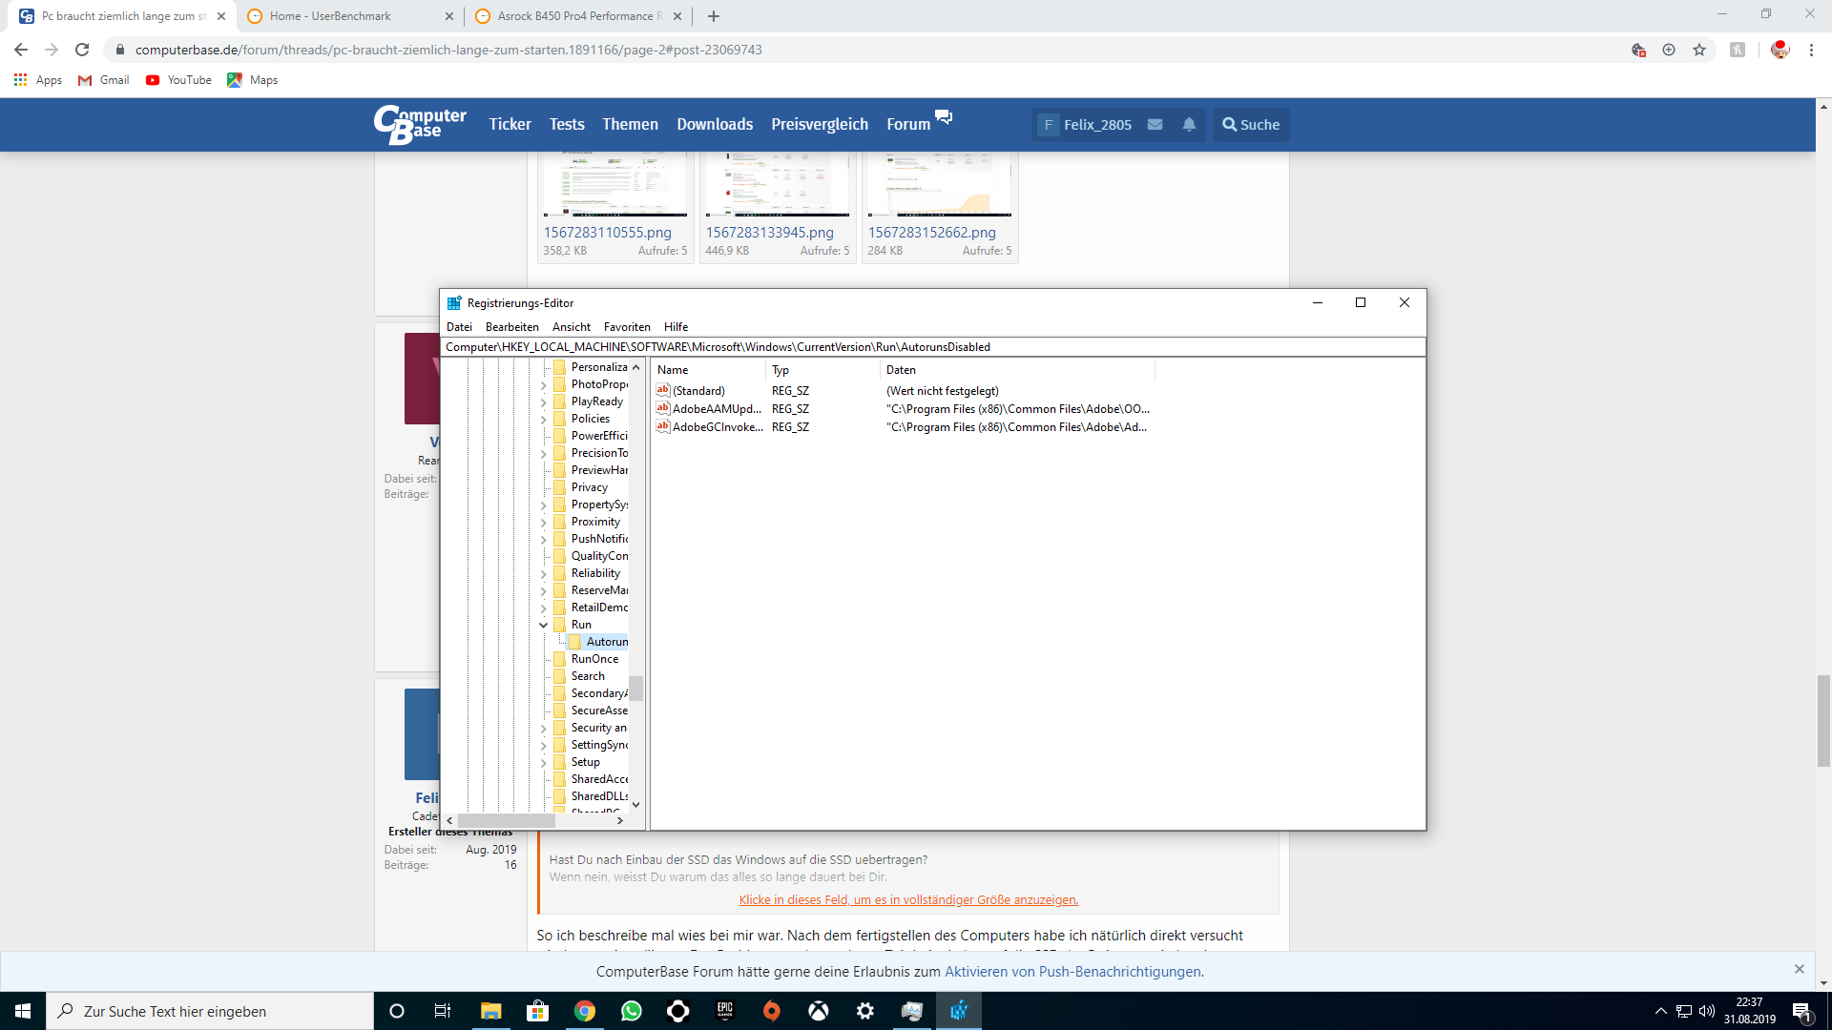Open the messages envelope icon in forum header

tap(1155, 125)
